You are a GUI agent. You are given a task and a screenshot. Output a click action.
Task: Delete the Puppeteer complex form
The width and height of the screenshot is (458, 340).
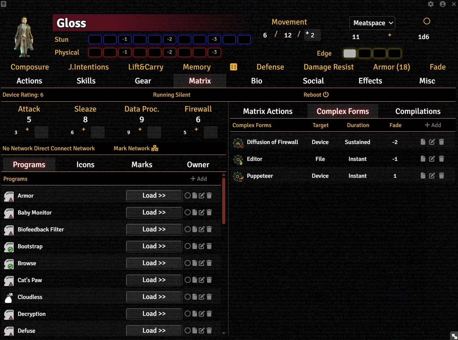[441, 176]
